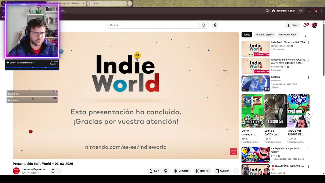Click the Recortar button

tap(202, 171)
